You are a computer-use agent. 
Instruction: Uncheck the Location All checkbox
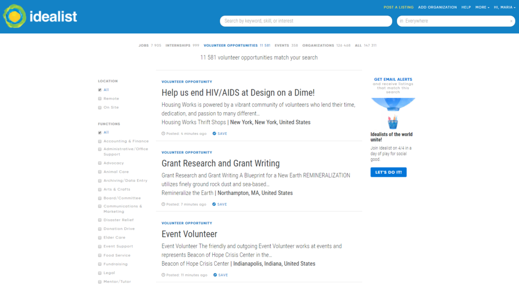[x=100, y=90]
